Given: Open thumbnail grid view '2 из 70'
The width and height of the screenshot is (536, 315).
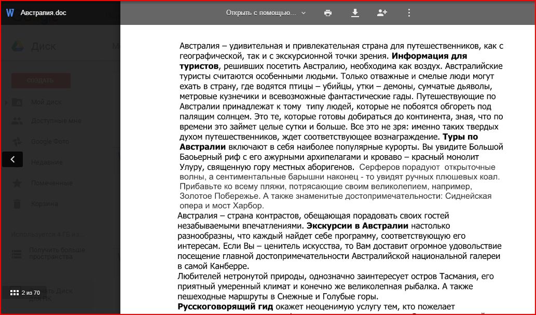Looking at the screenshot, I should 24,293.
